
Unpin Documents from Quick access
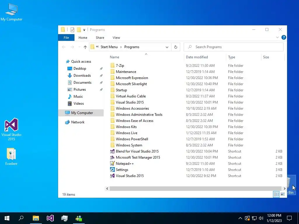tap(101, 83)
